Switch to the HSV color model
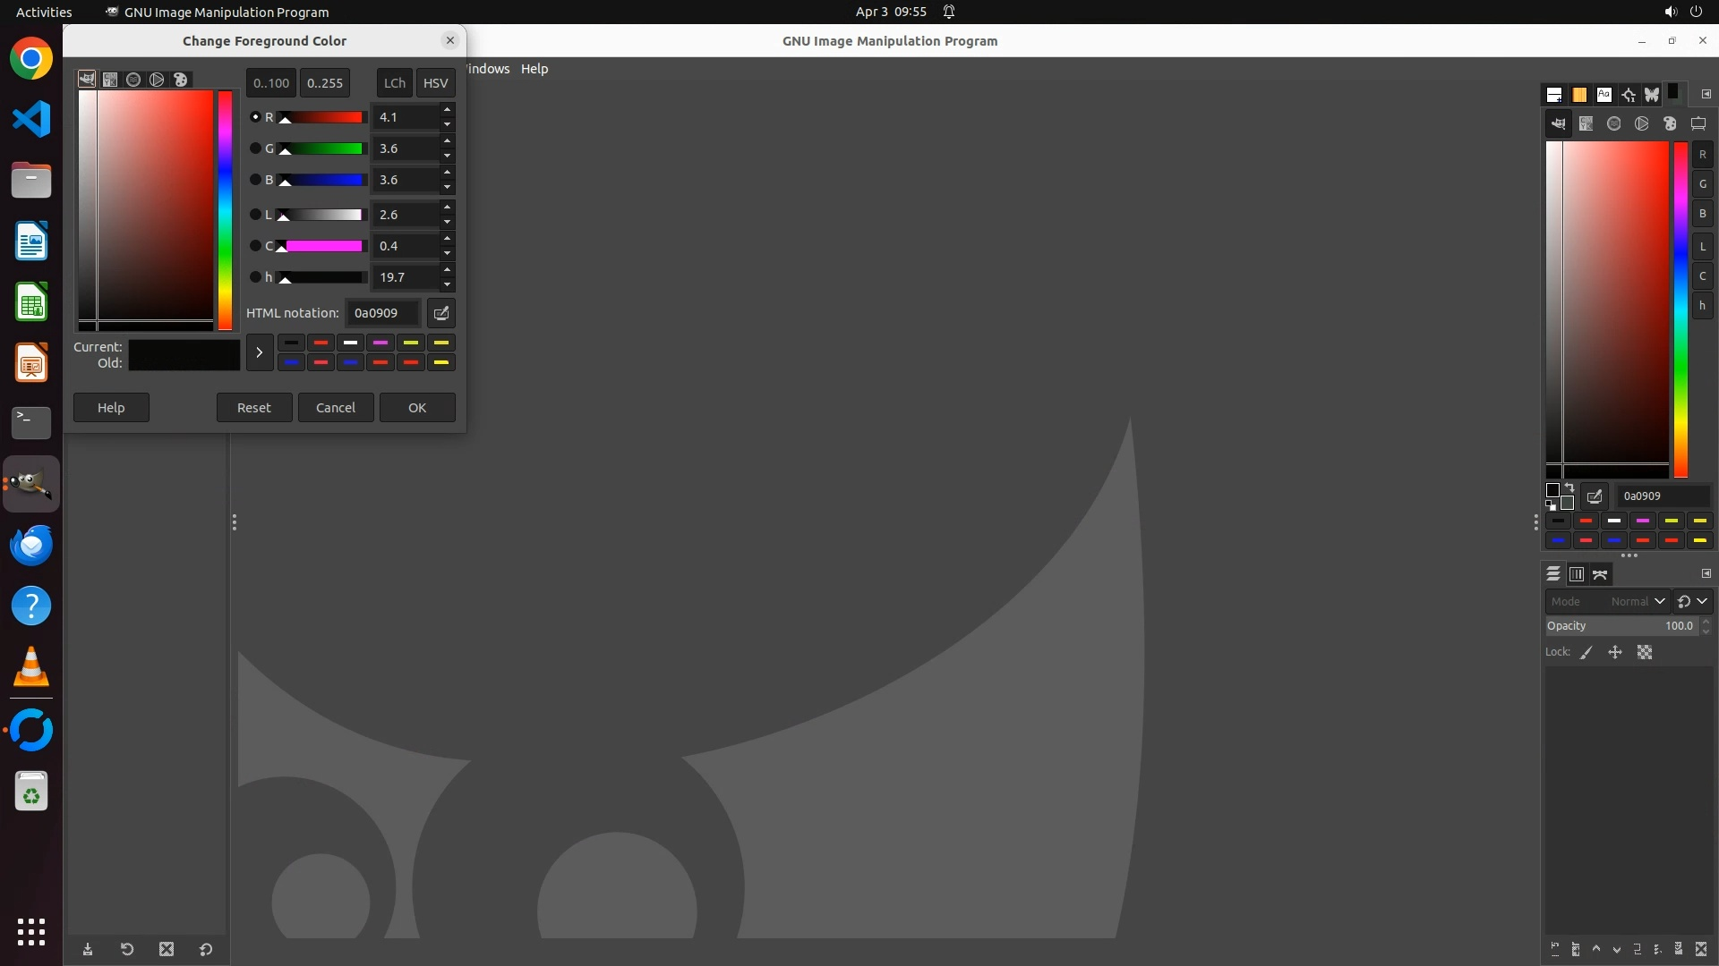 [435, 83]
